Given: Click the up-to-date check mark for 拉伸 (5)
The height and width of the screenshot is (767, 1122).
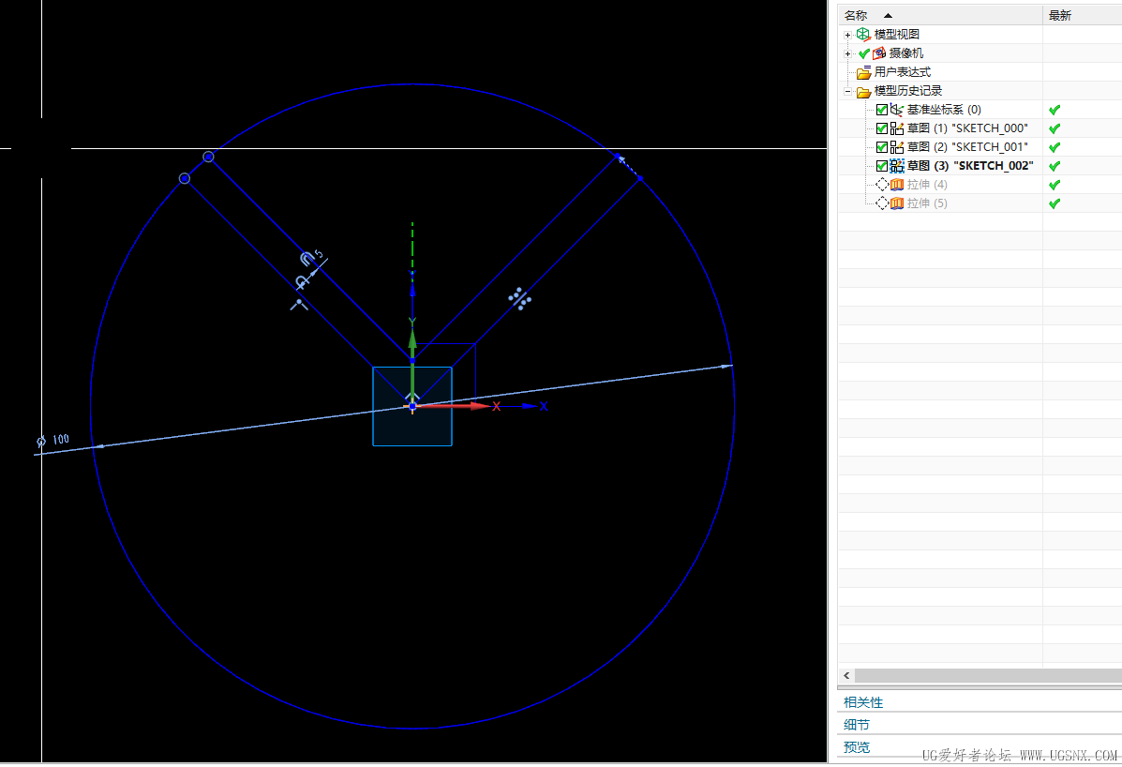Looking at the screenshot, I should [x=1054, y=203].
